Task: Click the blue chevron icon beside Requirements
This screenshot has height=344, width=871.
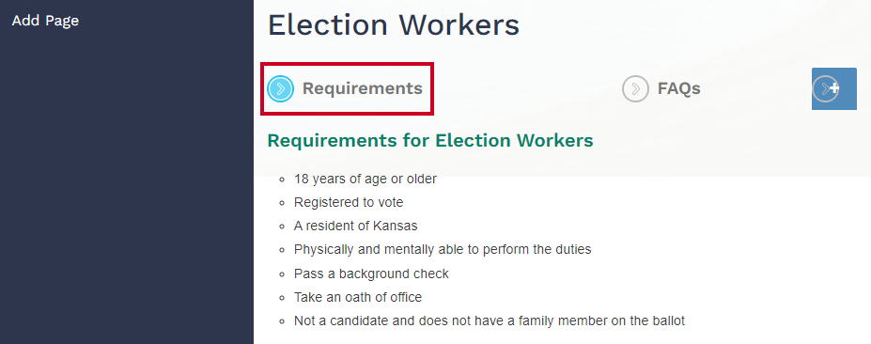Action: click(x=281, y=89)
